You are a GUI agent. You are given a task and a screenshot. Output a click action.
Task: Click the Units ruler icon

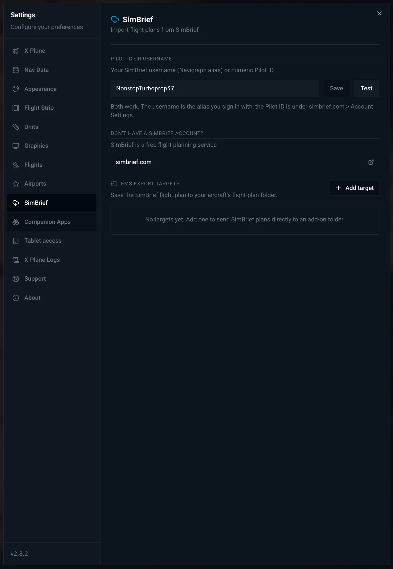(16, 127)
